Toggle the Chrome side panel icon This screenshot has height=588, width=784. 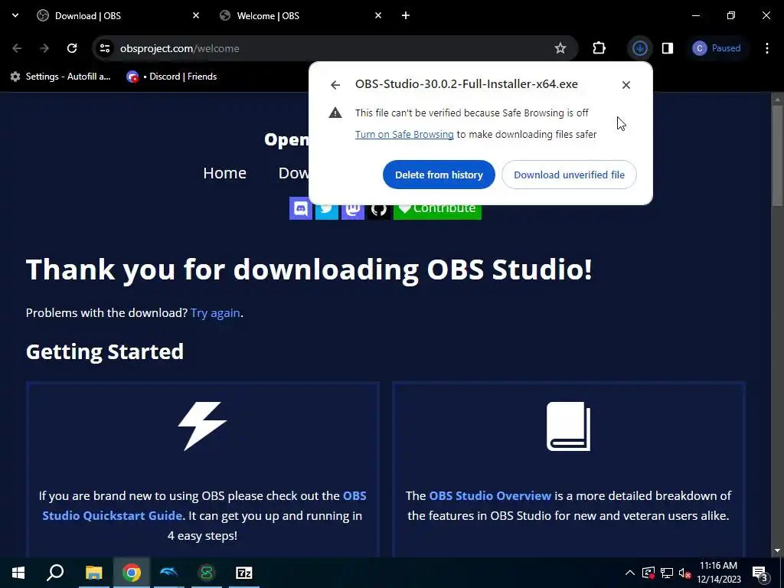pyautogui.click(x=668, y=48)
